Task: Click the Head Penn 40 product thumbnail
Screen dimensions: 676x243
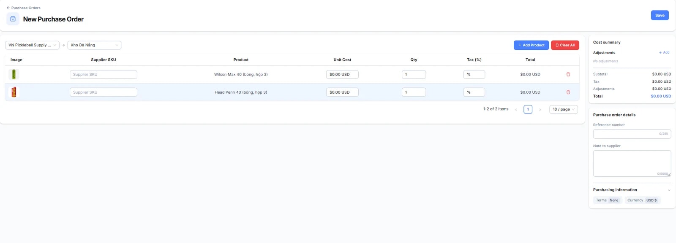Action: [14, 92]
